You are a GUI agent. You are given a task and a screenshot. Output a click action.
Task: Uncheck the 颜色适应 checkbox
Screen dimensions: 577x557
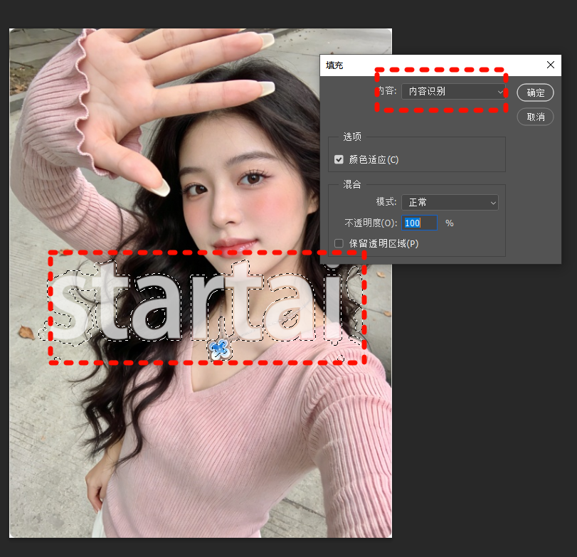pos(339,160)
